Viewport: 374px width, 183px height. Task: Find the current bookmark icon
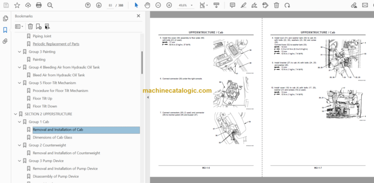click(47, 26)
